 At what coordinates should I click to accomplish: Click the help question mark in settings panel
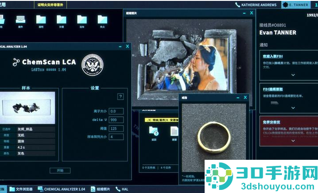[x=120, y=96]
